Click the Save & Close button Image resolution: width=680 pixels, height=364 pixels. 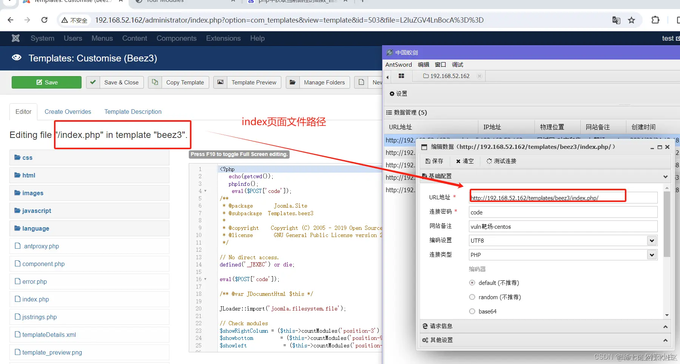[x=115, y=82]
